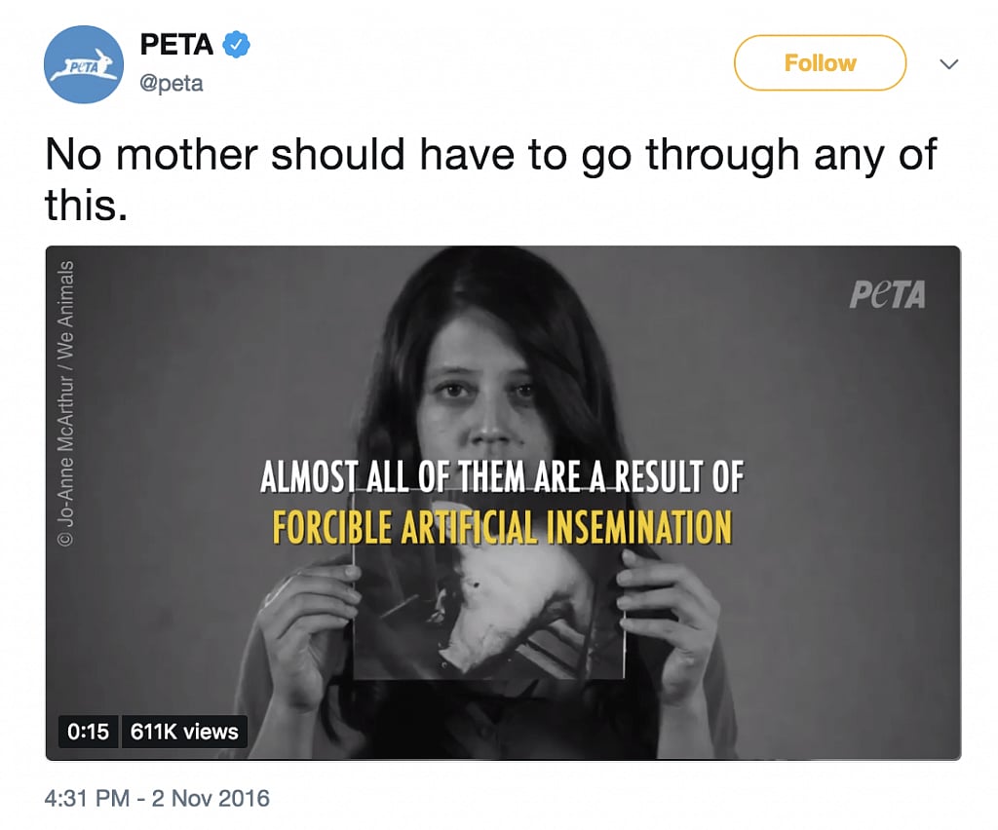
Task: Visit the @peta handle link
Action: [x=172, y=84]
